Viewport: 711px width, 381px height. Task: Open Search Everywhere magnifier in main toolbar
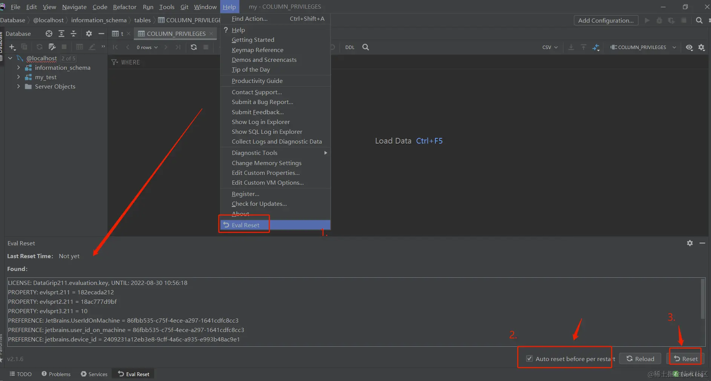pos(699,20)
